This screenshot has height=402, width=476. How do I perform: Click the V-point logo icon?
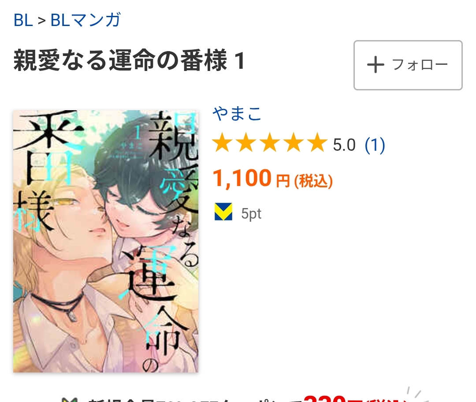[223, 212]
